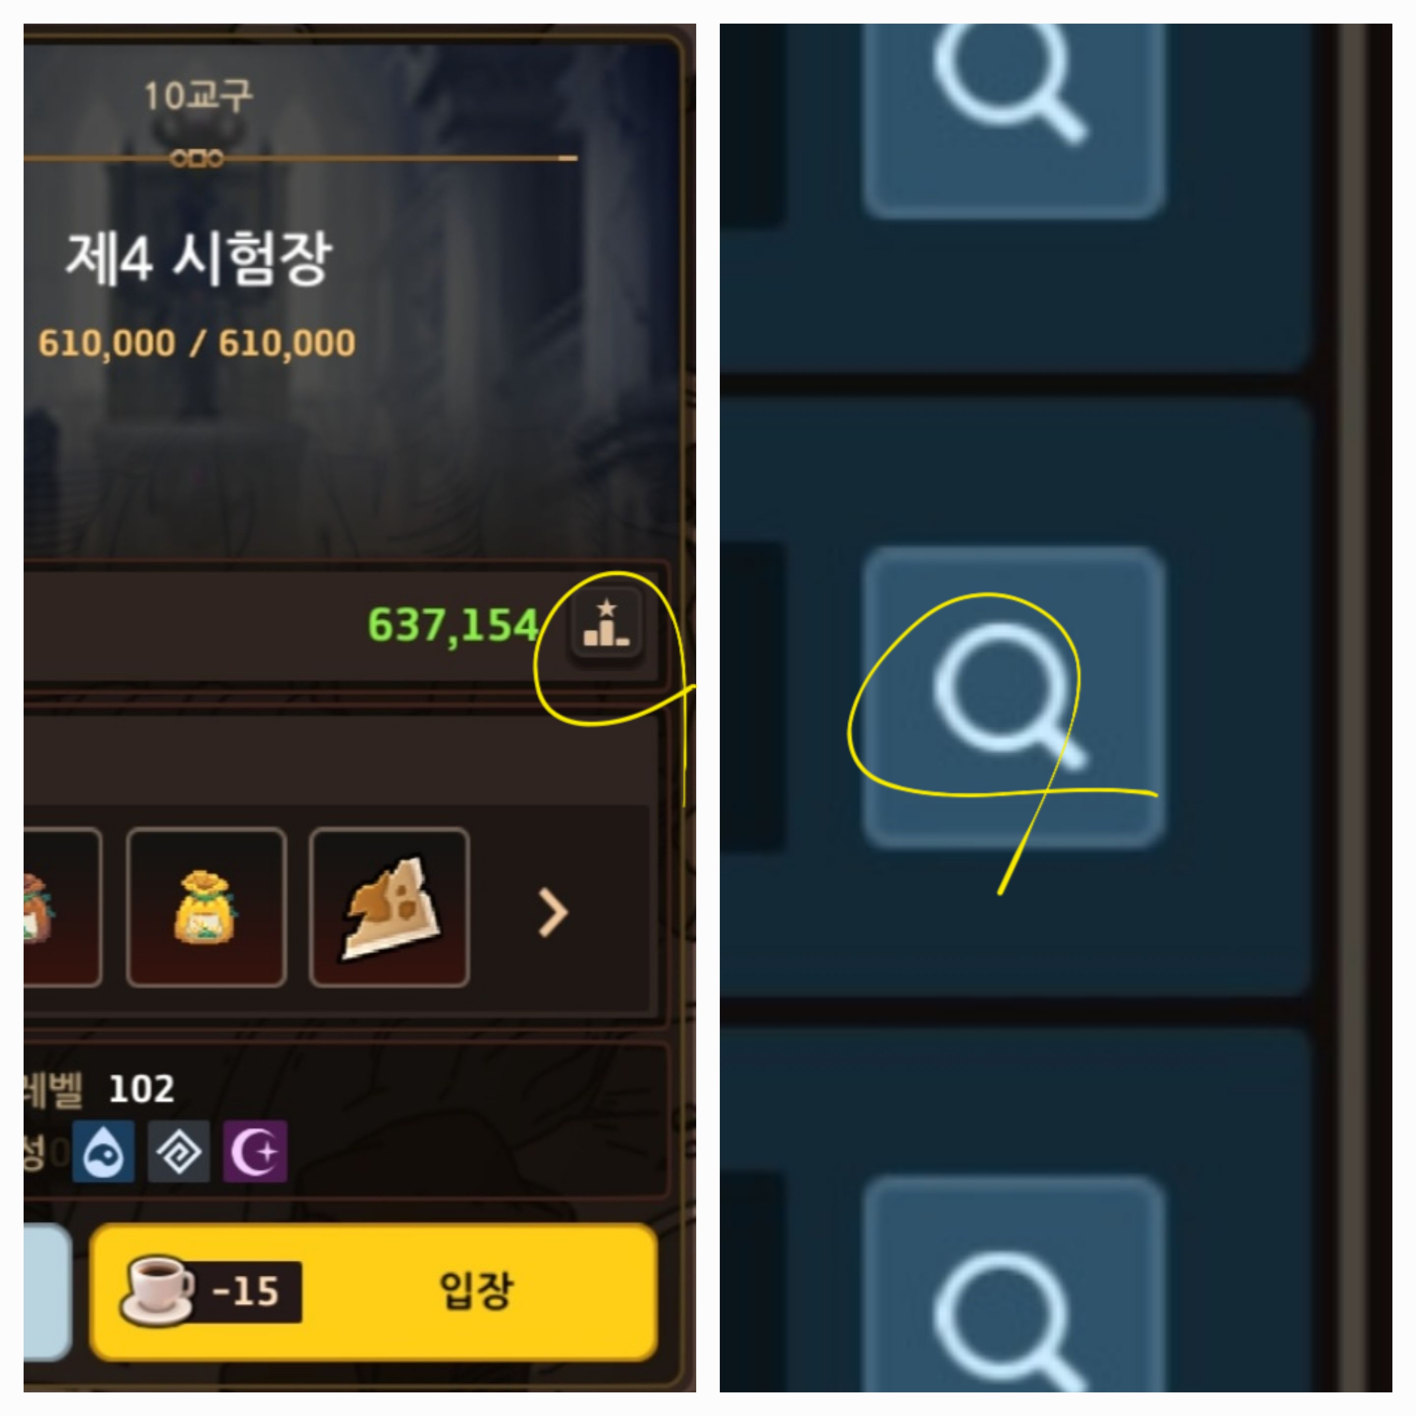Screen dimensions: 1416x1416
Task: Click the 제4 시험장 stage title
Action: click(x=199, y=259)
